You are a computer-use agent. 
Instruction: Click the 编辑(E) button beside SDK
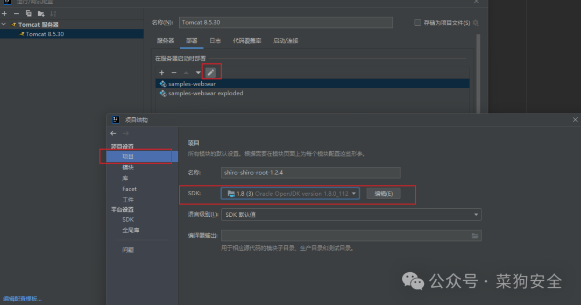tap(384, 194)
